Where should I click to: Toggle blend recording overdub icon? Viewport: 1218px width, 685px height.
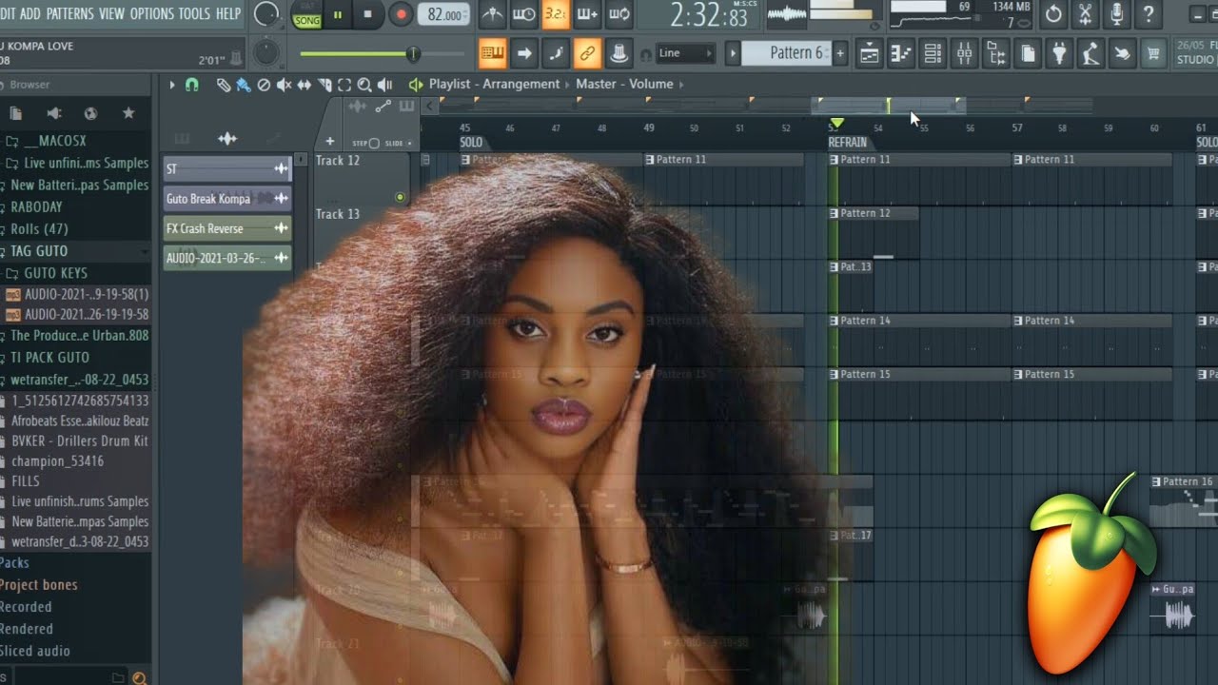click(587, 14)
